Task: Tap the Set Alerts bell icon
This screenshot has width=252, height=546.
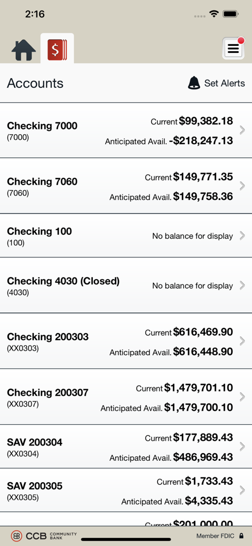Action: tap(194, 83)
